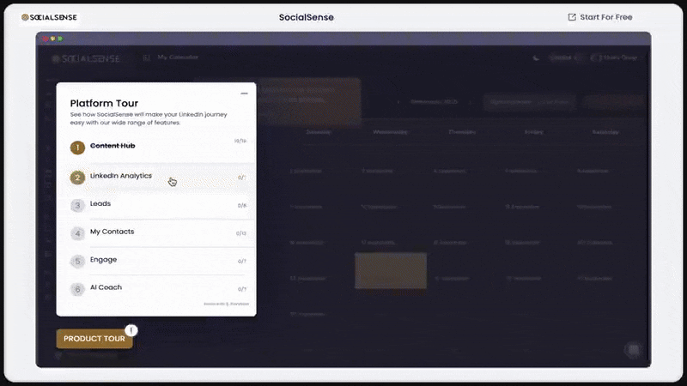Click the number 6 badge for AI Coach
Screen dimensions: 687x386
click(77, 289)
